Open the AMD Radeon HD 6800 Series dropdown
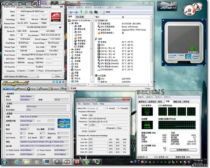Image resolution: width=210 pixels, height=168 pixels. [x=21, y=77]
